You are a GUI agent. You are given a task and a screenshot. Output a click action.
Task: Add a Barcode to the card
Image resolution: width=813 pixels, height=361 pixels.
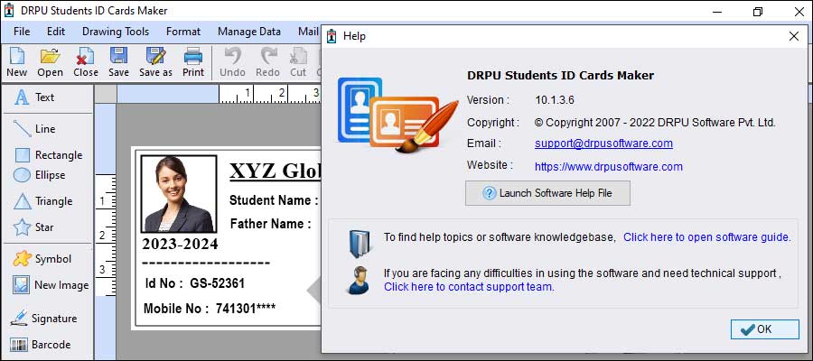coord(41,345)
